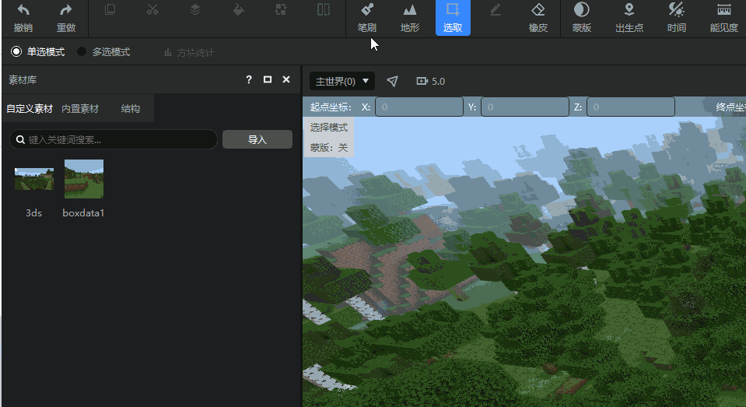The width and height of the screenshot is (746, 407).
Task: Click the help question mark in 素材库 panel
Action: click(x=249, y=79)
